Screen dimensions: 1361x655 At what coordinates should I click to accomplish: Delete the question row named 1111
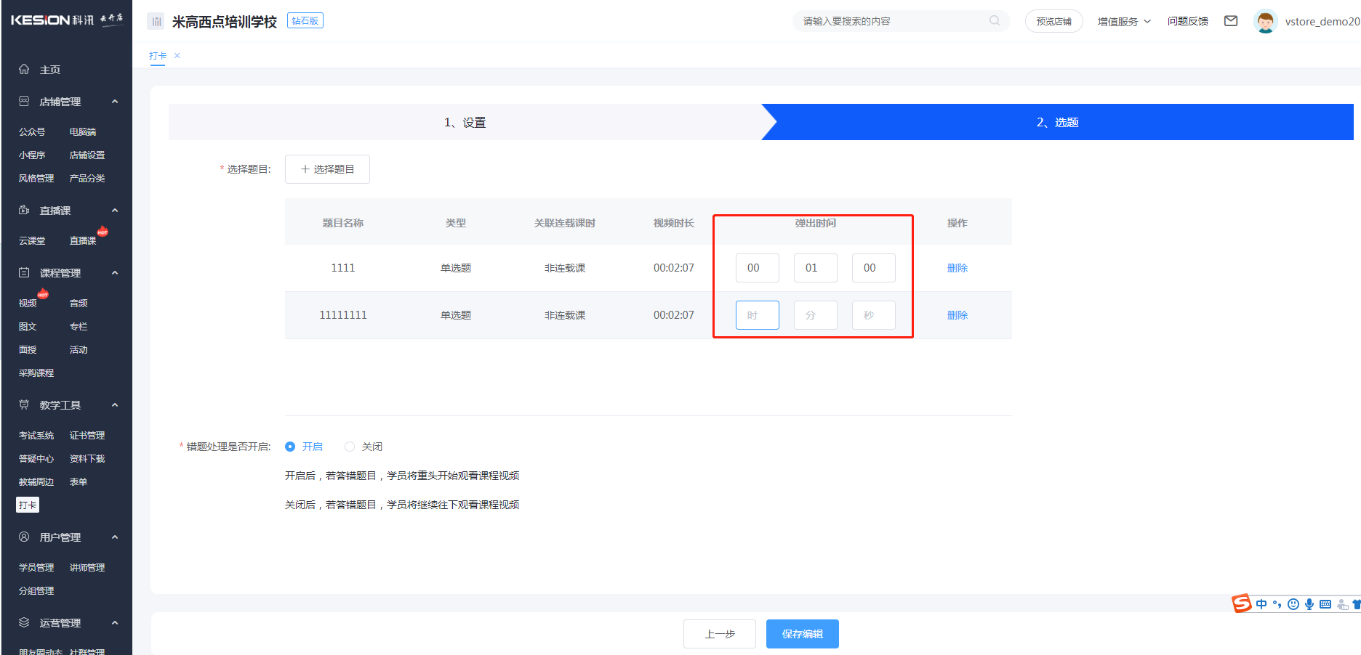click(957, 268)
